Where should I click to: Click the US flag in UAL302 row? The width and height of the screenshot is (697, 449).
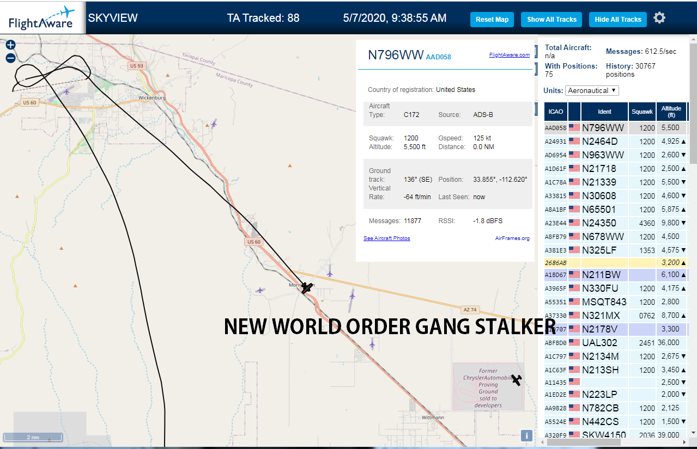coord(574,343)
